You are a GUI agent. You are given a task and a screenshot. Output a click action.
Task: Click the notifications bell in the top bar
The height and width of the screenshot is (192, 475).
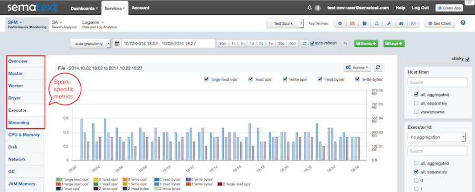309,8
